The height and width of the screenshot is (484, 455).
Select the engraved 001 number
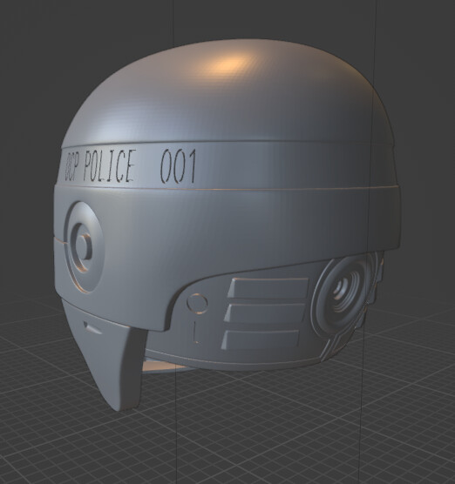click(x=179, y=166)
